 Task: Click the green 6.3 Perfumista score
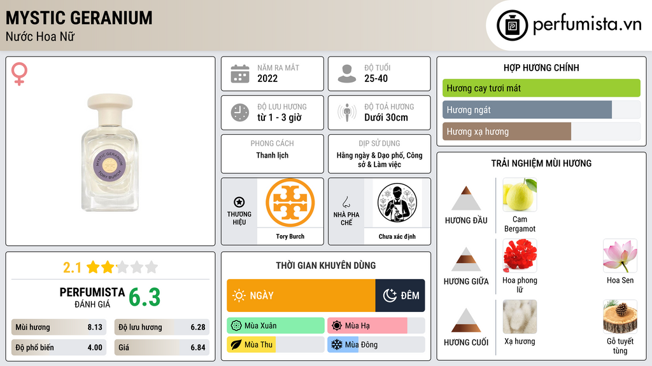coord(145,297)
